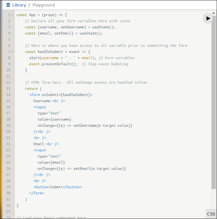Click the 'Here is where you have access' comment
The width and height of the screenshot is (217, 219).
(x=106, y=45)
